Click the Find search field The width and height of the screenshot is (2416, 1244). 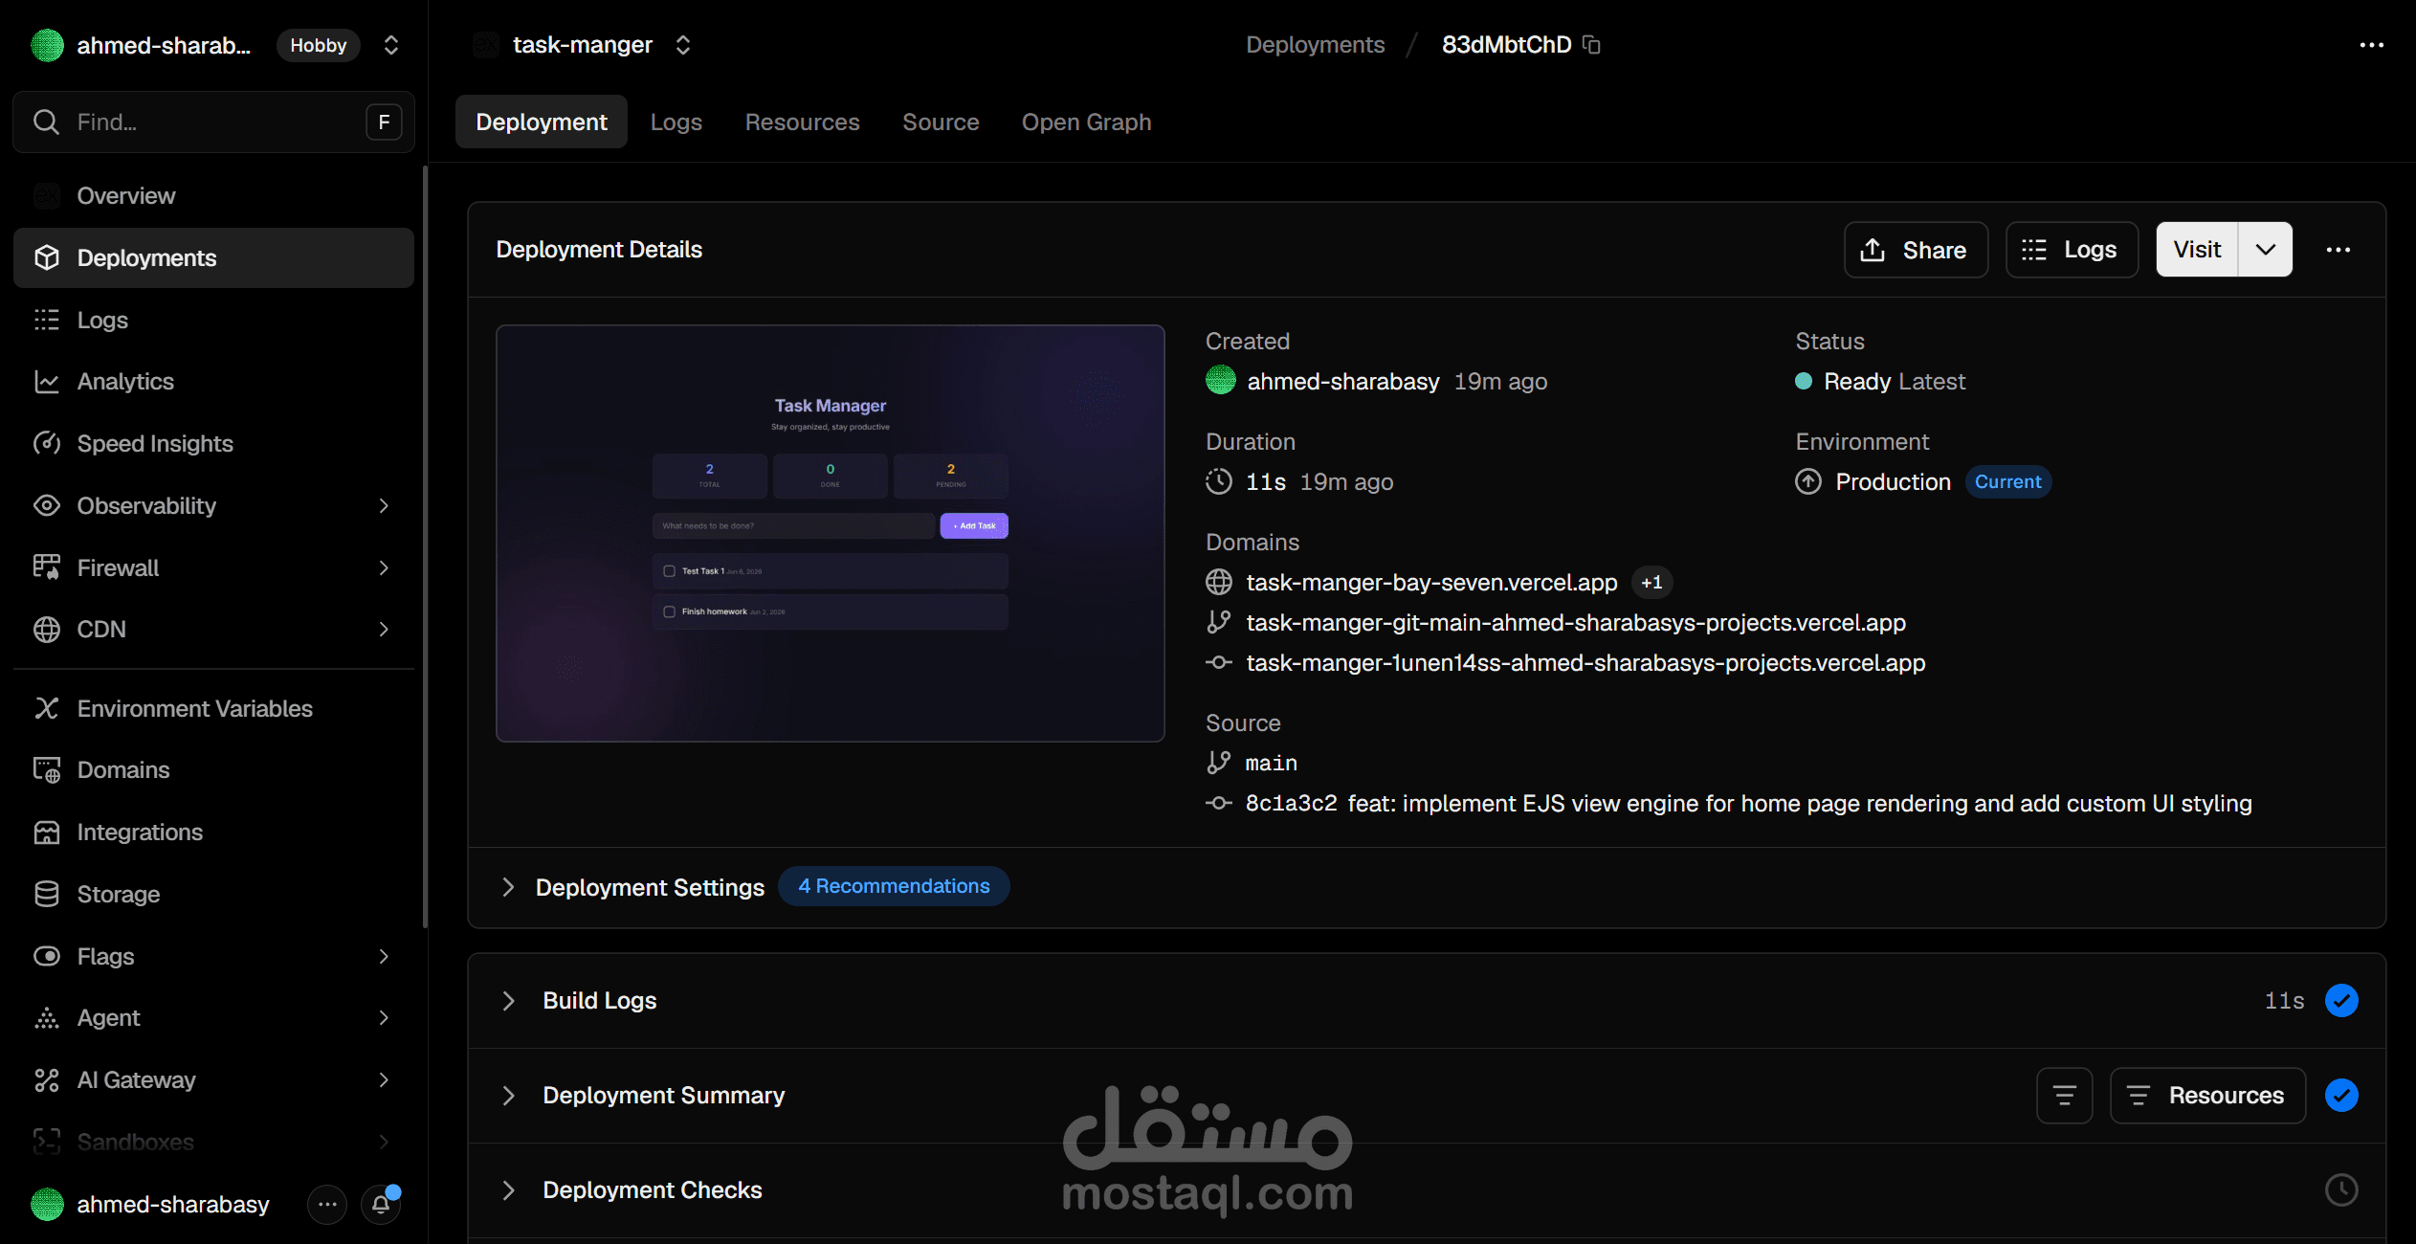pos(213,122)
